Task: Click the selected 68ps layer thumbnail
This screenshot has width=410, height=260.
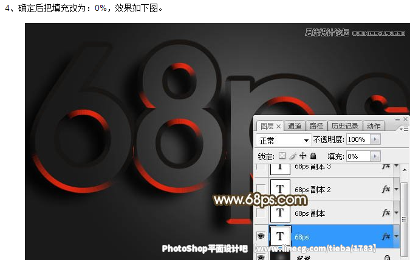Action: [x=280, y=236]
